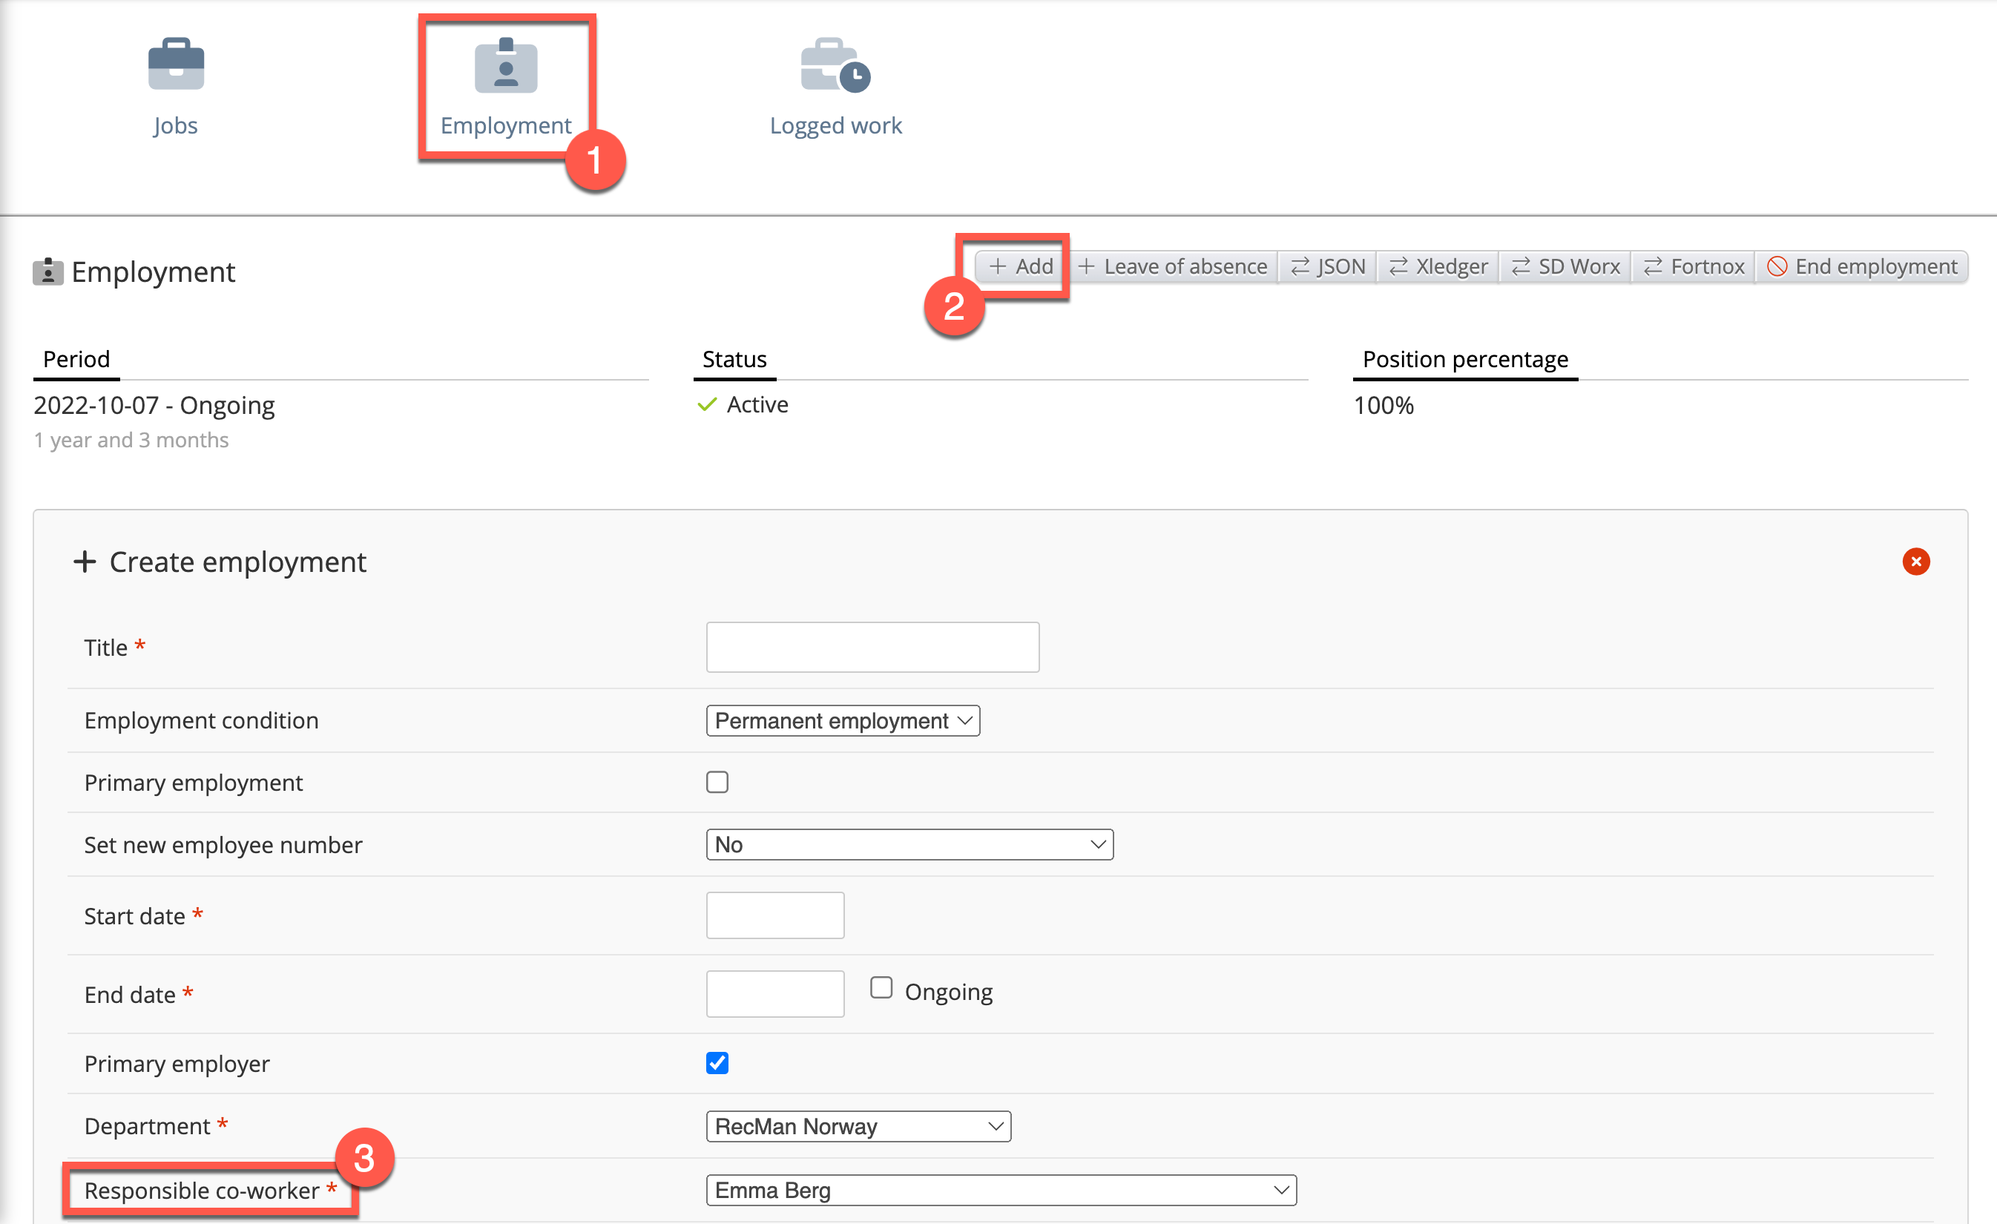The image size is (1997, 1224).
Task: Click the Xledger export arrows icon
Action: [1398, 266]
